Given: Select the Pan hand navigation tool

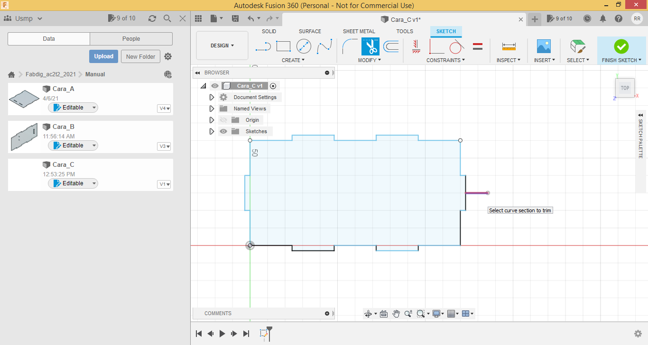Looking at the screenshot, I should 396,314.
